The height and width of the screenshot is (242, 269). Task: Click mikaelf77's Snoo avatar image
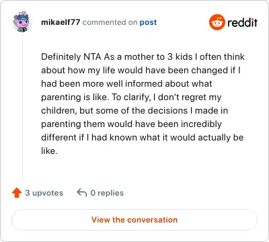click(x=22, y=22)
